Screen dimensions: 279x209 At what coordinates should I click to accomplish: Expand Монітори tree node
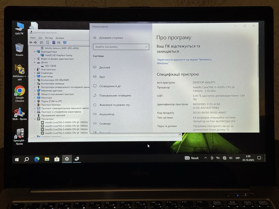coord(35,98)
